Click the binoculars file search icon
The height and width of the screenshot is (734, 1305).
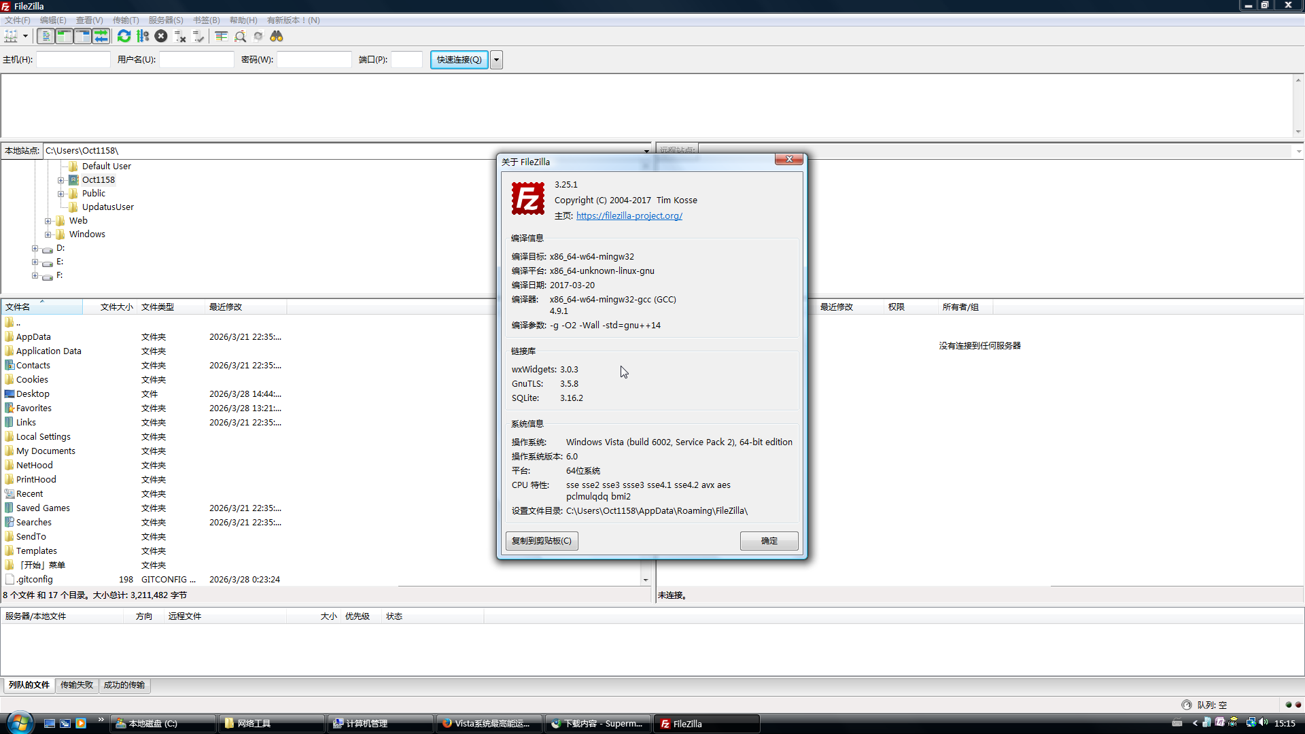[277, 37]
